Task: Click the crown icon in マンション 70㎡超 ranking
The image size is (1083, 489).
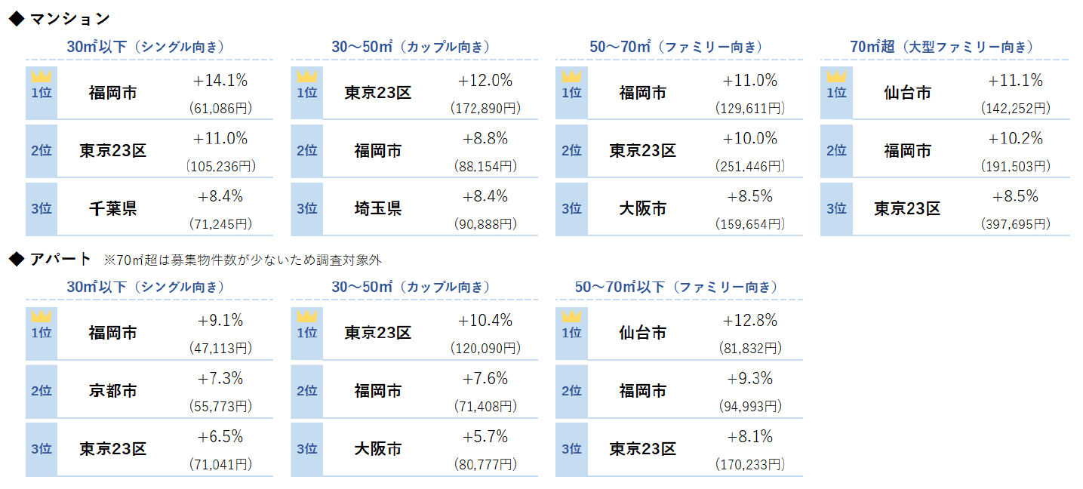Action: tap(836, 77)
